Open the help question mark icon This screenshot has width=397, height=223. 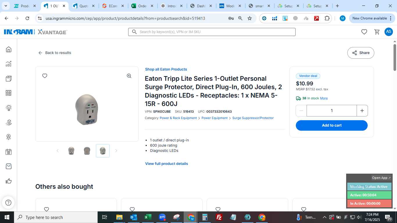pyautogui.click(x=8, y=202)
